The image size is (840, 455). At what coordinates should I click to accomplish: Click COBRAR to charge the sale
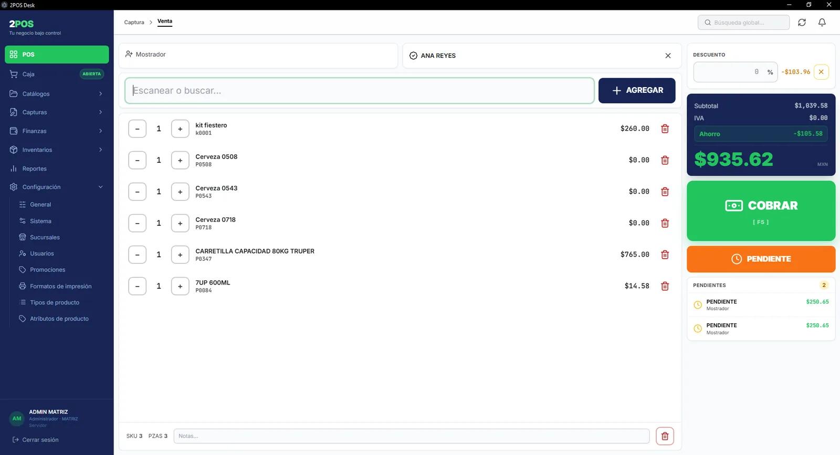(x=761, y=211)
